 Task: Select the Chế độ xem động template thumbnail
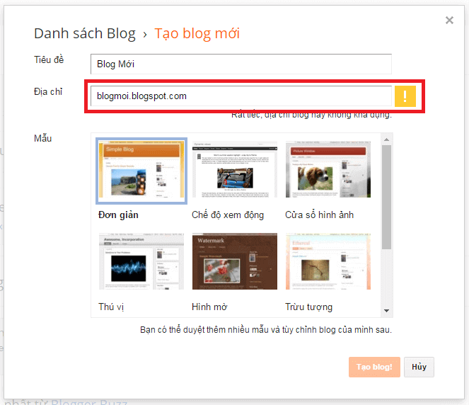tap(235, 169)
